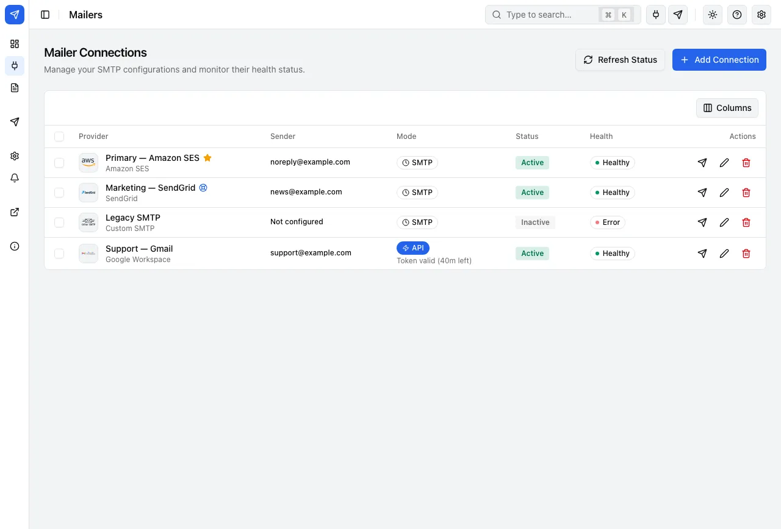The image size is (781, 529).
Task: Click the Not configured sender cell
Action: point(297,222)
